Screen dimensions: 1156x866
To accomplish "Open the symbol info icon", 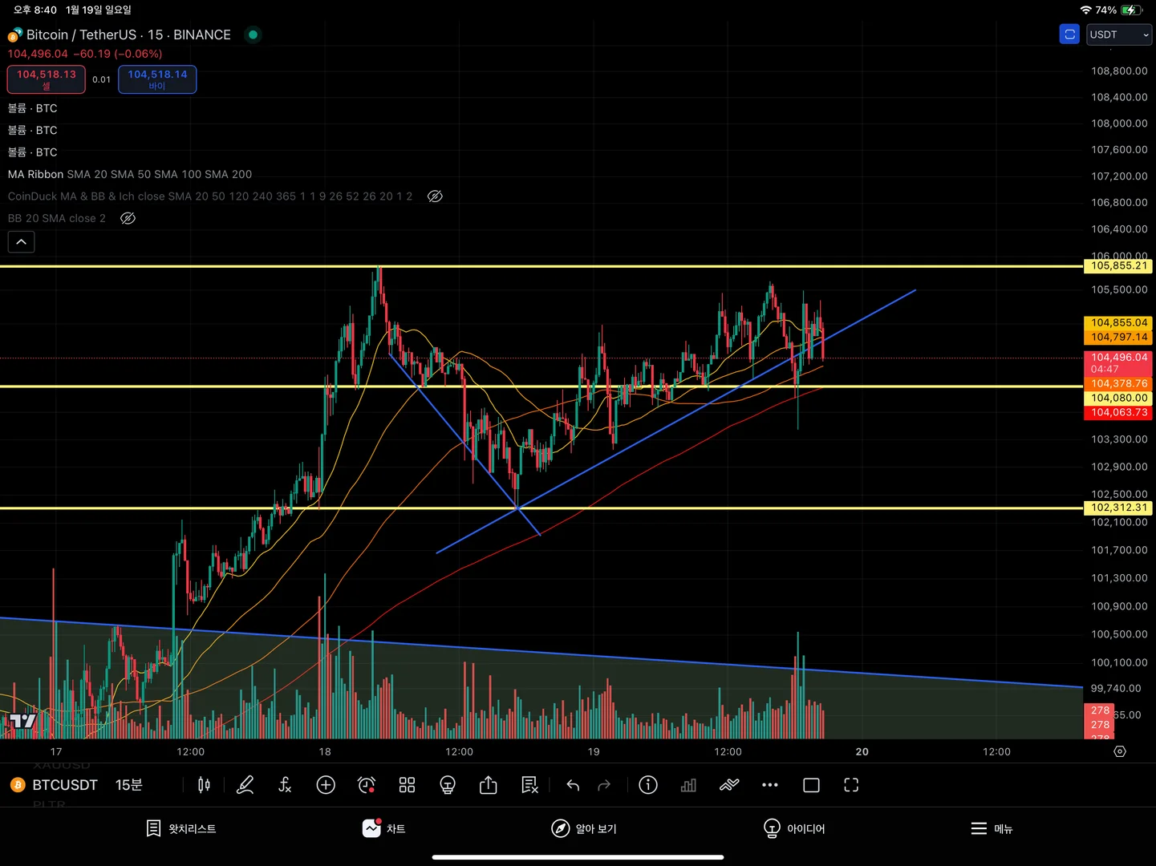I will click(648, 785).
